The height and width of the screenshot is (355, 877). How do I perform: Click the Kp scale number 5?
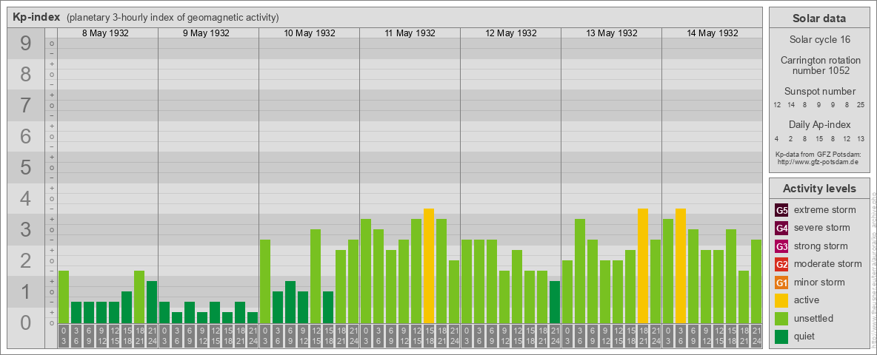point(26,167)
